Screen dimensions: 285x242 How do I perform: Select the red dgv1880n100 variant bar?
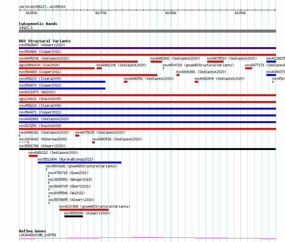tap(57, 68)
